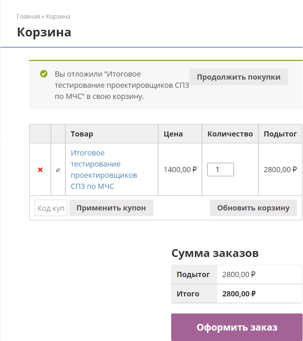Image resolution: width=303 pixels, height=341 pixels.
Task: Click the Подытог label in totals table
Action: pos(193,274)
